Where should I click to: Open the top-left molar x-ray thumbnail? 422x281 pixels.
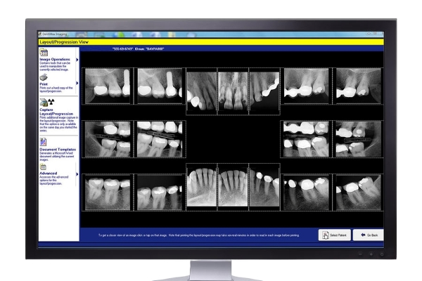(x=107, y=86)
